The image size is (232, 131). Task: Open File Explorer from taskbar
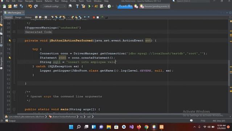(x=109, y=127)
